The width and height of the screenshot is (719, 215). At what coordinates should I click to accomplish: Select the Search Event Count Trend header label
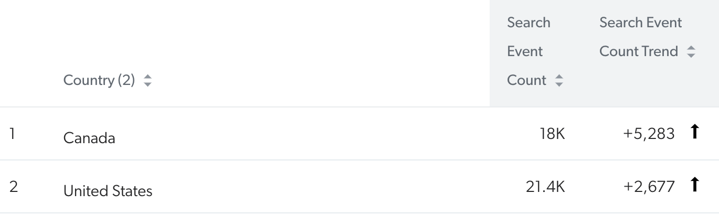pyautogui.click(x=640, y=37)
